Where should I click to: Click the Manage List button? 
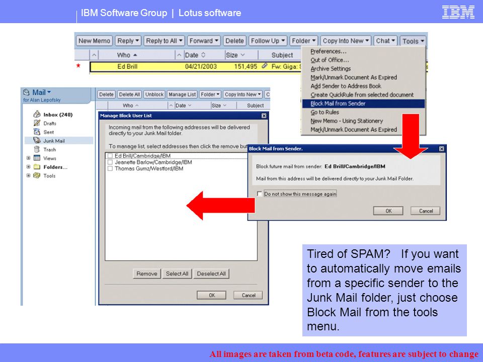(x=182, y=95)
